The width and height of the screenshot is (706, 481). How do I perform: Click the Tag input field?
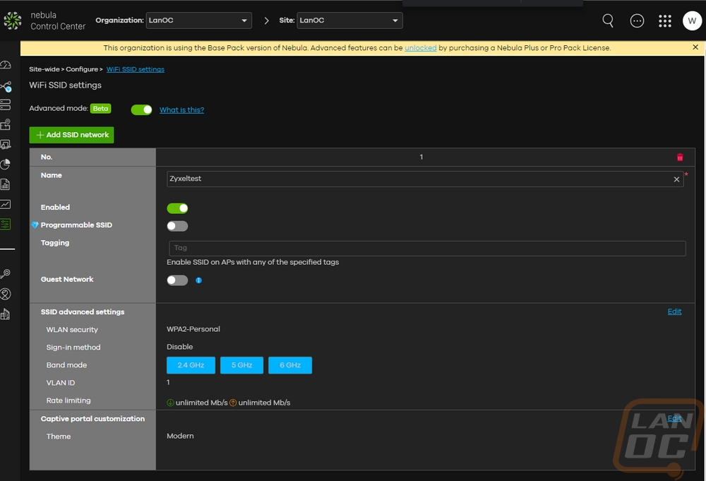coord(427,248)
